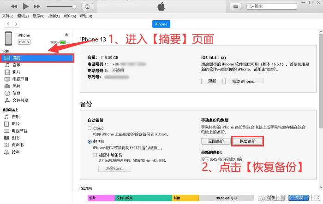Click the iPhone device thumbnail in sidebar

pyautogui.click(x=8, y=39)
